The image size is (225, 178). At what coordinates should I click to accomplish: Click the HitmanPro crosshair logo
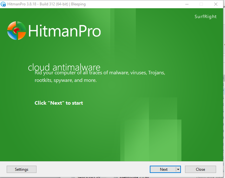(17, 31)
